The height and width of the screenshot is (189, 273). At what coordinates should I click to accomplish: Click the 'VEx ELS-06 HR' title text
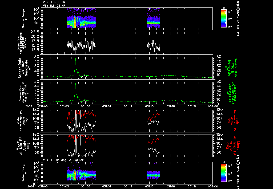[54, 6]
